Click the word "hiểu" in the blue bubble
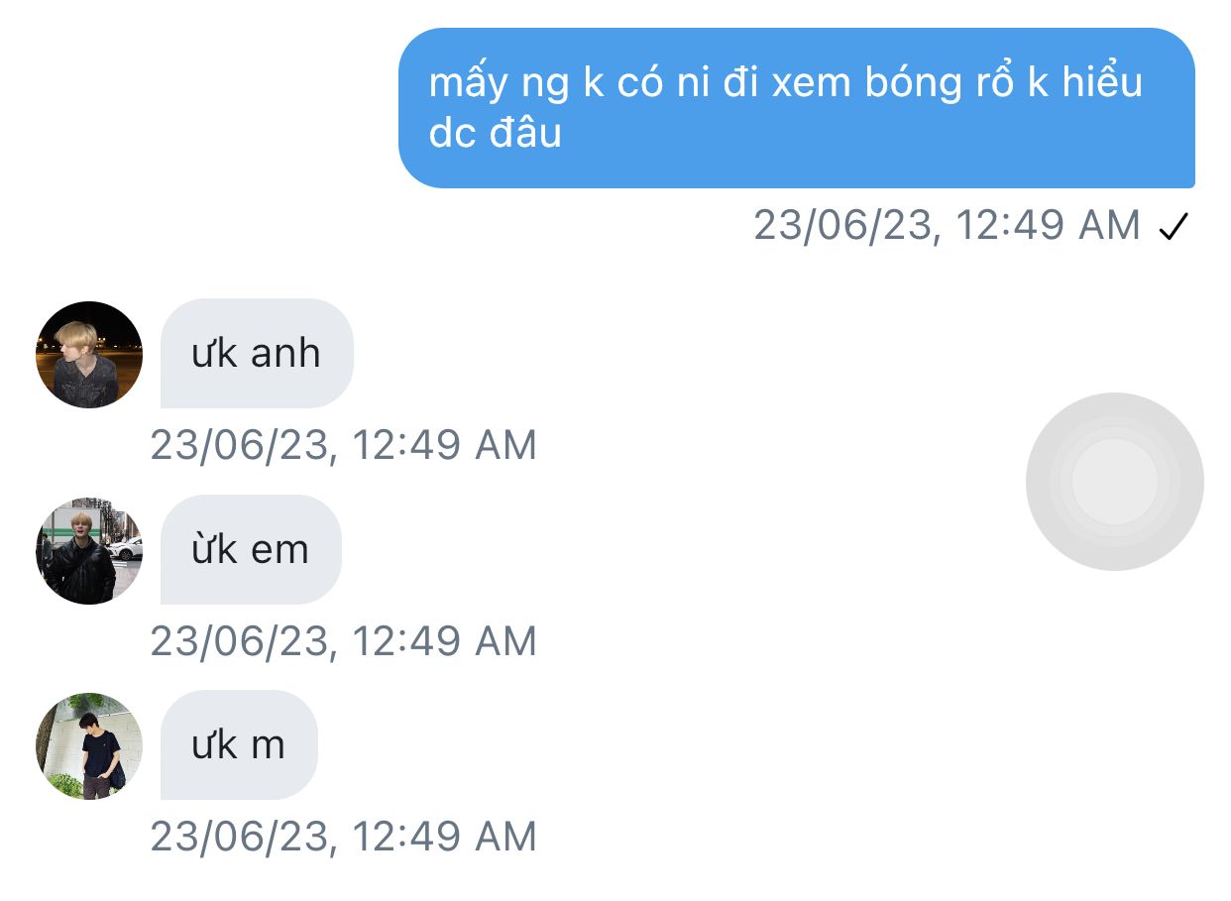 pos(1102,83)
